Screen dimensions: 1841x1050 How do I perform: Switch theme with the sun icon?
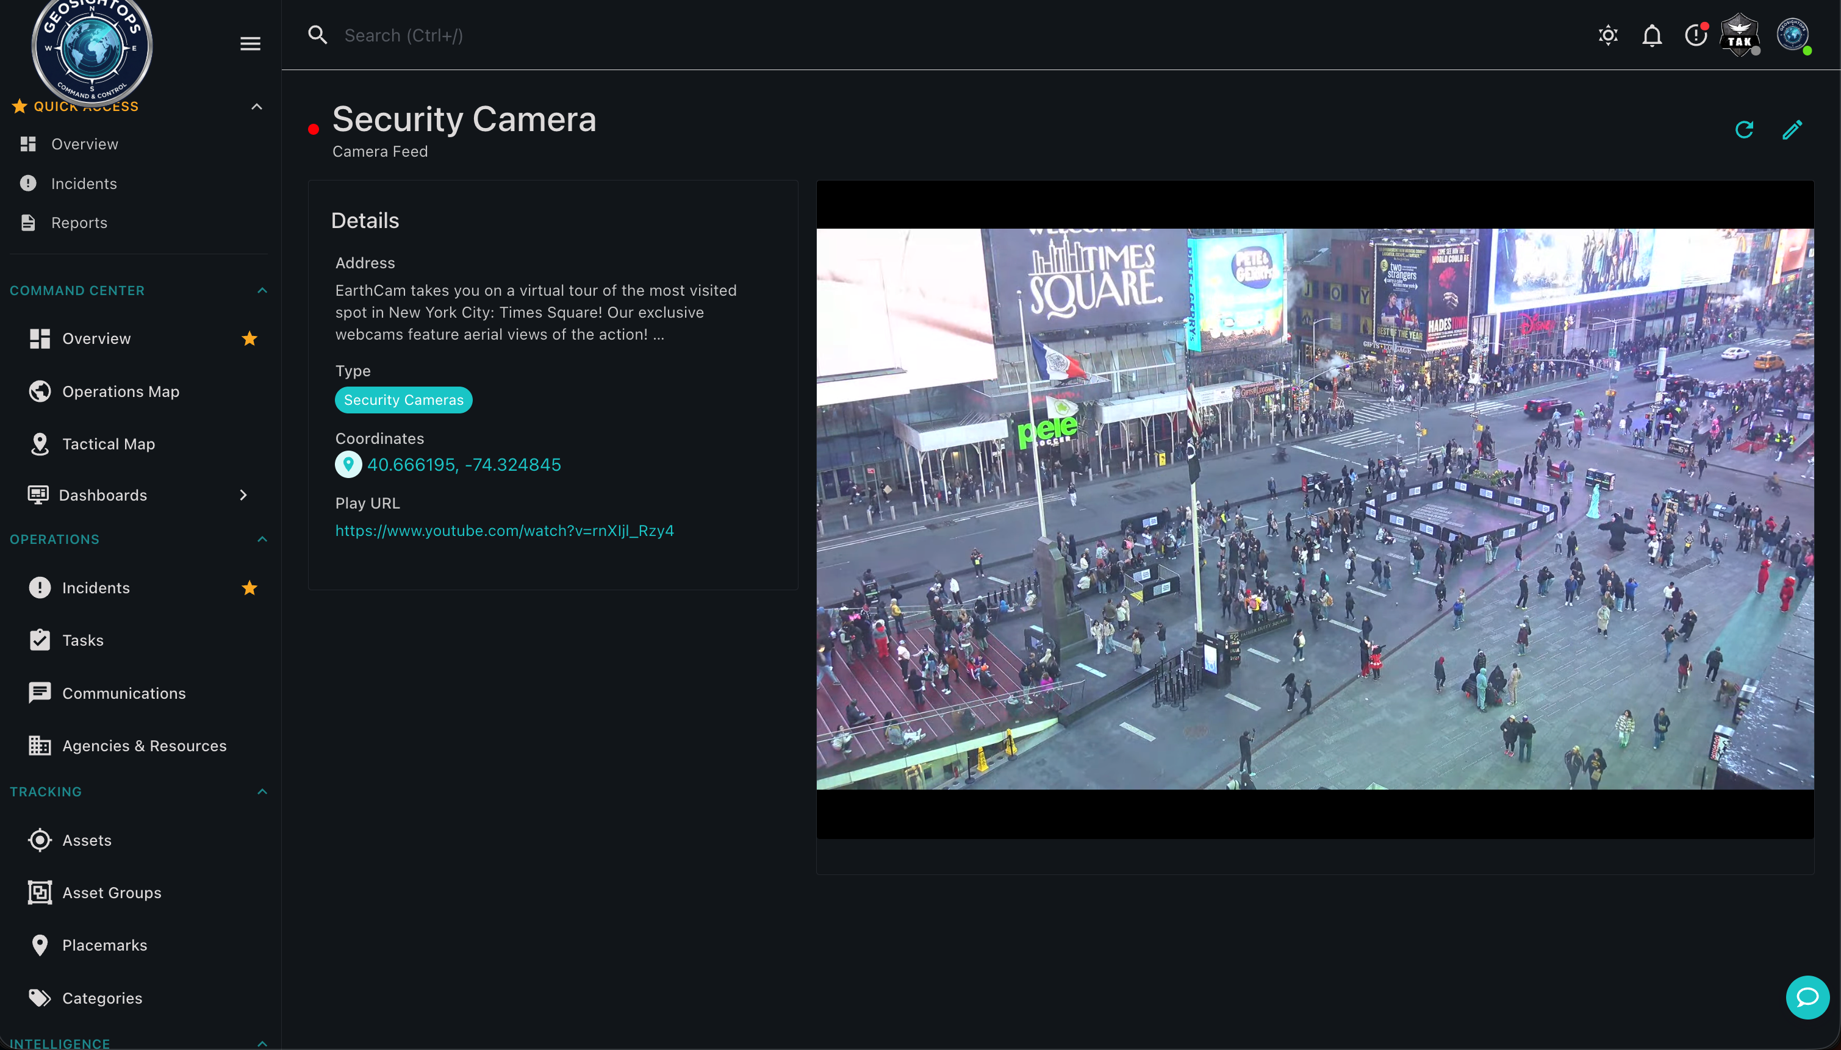[x=1608, y=35]
